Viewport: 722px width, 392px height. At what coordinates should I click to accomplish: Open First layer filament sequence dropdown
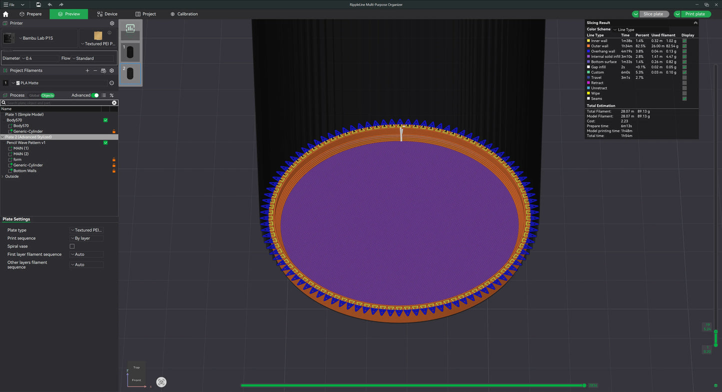click(x=86, y=254)
